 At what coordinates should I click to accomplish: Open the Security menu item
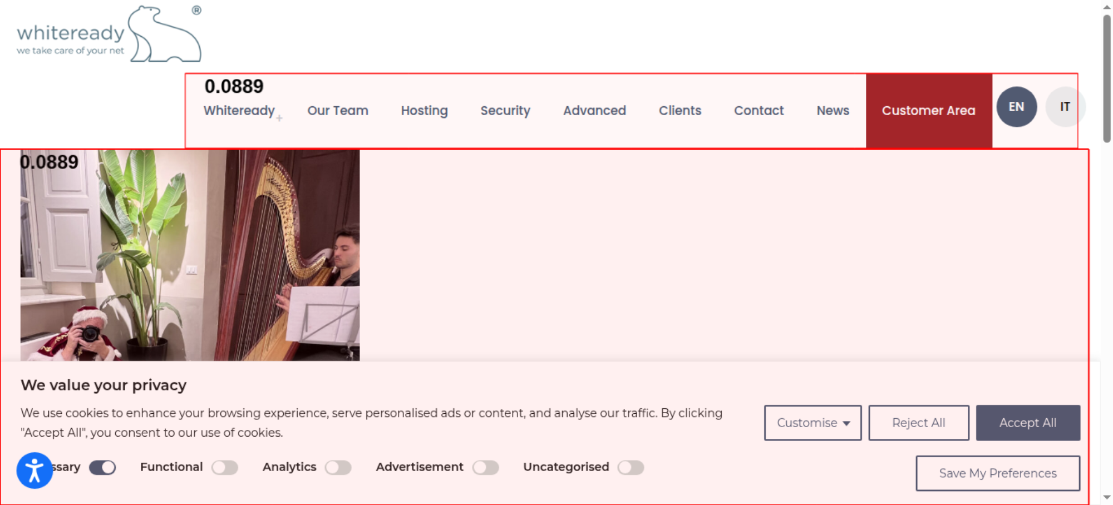[505, 111]
